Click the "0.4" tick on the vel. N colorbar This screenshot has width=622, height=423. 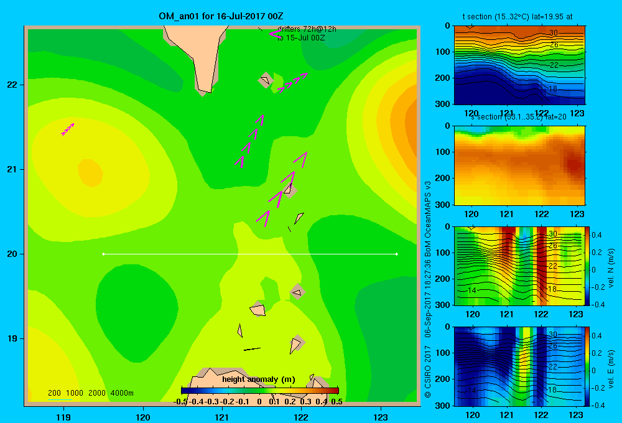[596, 235]
